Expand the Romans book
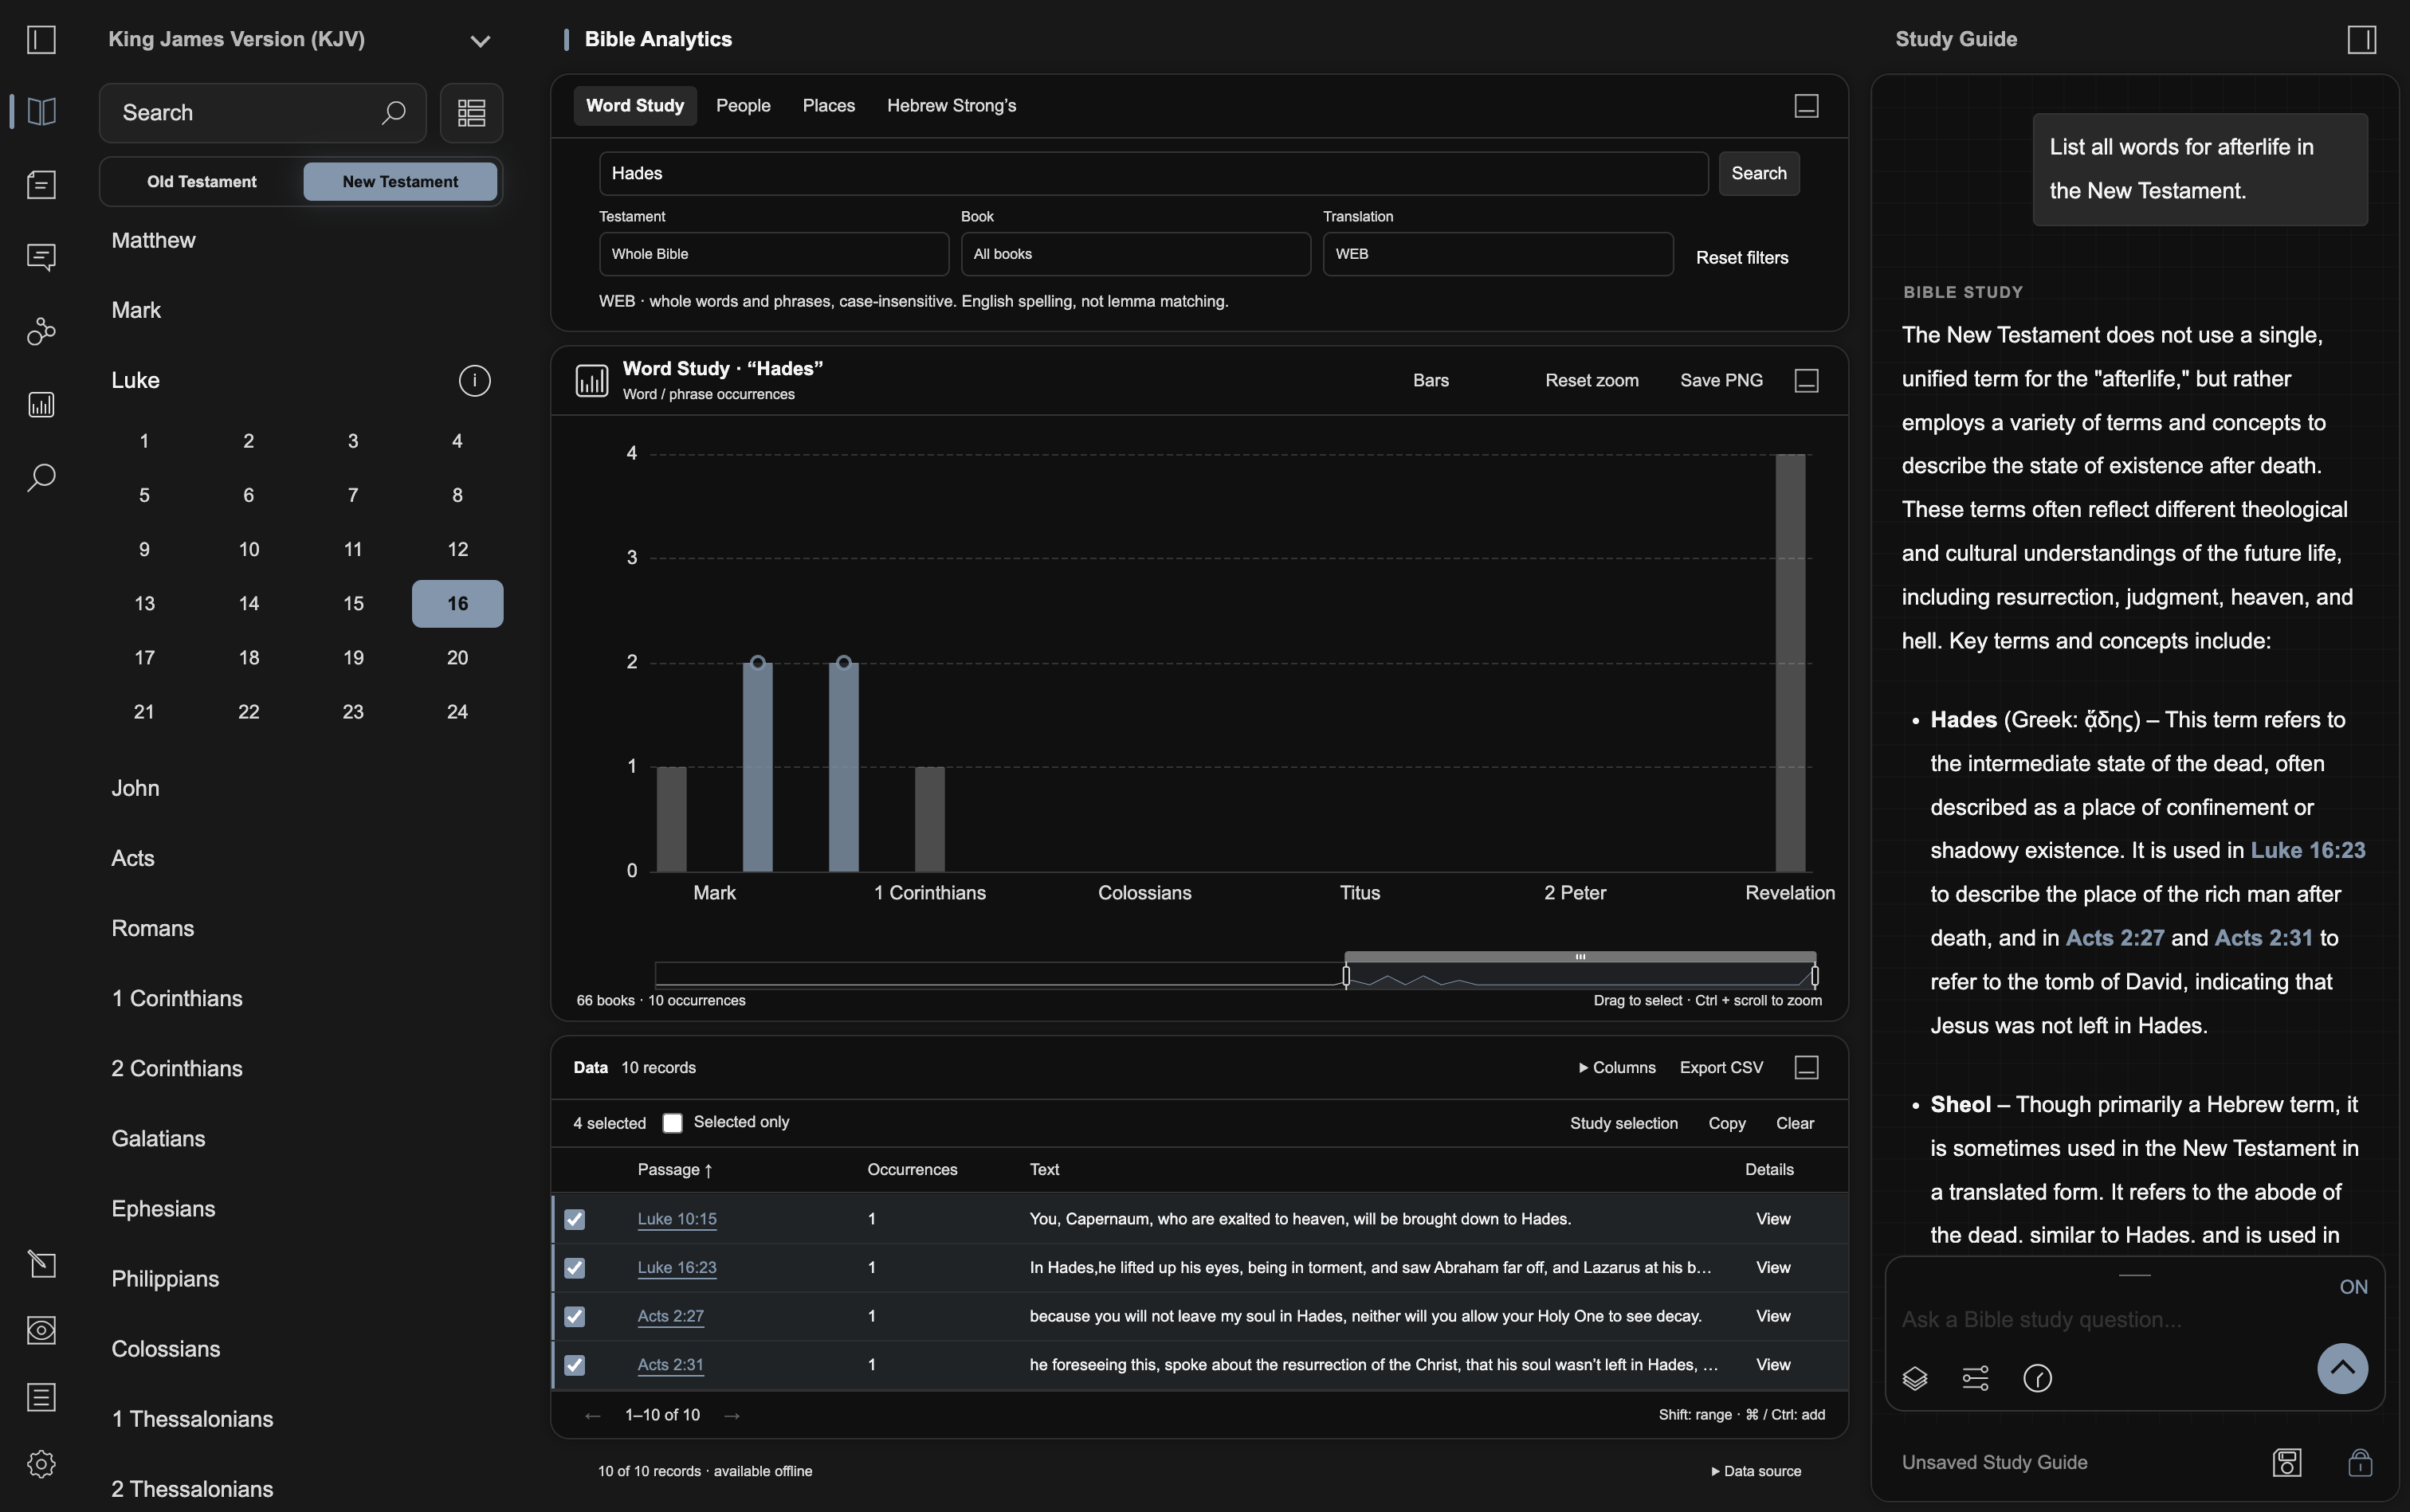 coord(152,928)
